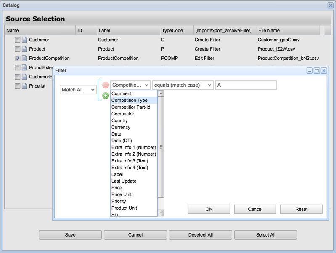Screen dimensions: 336x253
Task: Enable the Pricelist checkbox
Action: point(17,86)
